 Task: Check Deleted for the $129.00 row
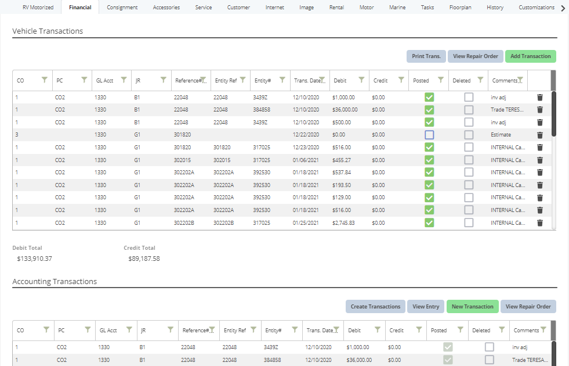coord(469,198)
